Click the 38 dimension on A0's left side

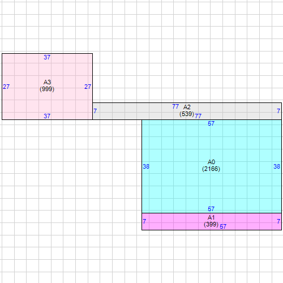pyautogui.click(x=146, y=166)
